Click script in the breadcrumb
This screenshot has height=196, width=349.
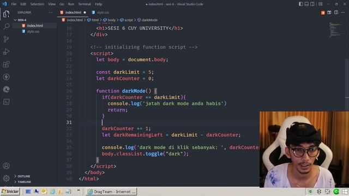pos(126,20)
